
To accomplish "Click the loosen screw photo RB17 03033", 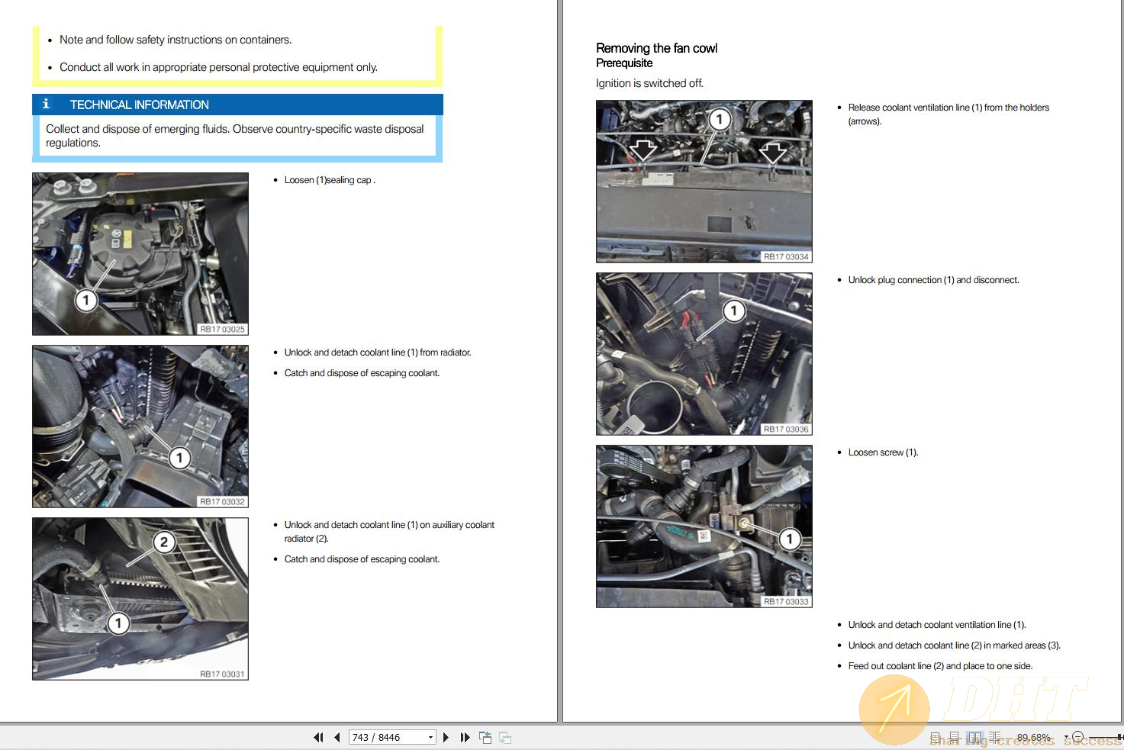I will tap(704, 526).
